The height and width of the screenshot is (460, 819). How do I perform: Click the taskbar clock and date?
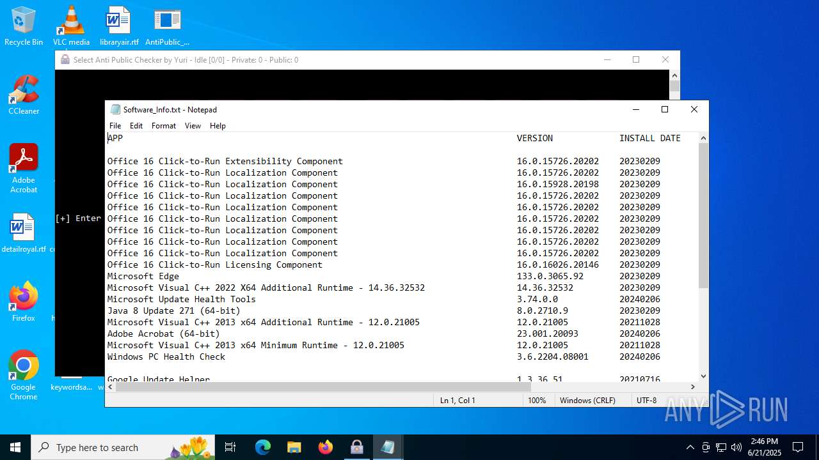[x=765, y=447]
